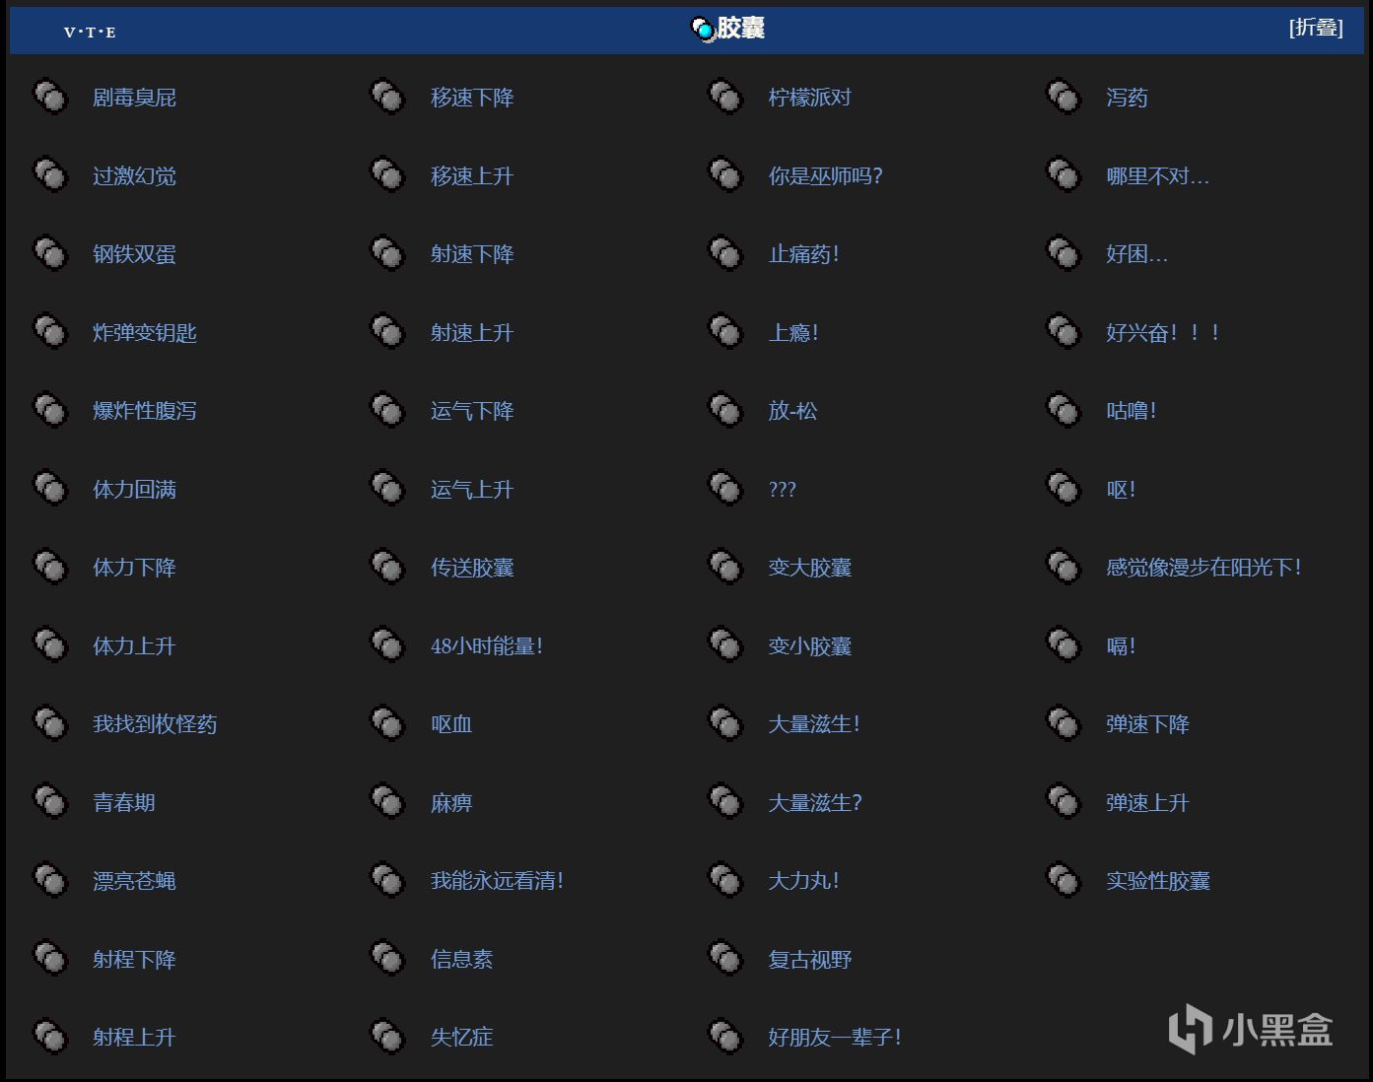Click the pill icon next to 变大胶囊
The height and width of the screenshot is (1082, 1373).
tap(725, 567)
